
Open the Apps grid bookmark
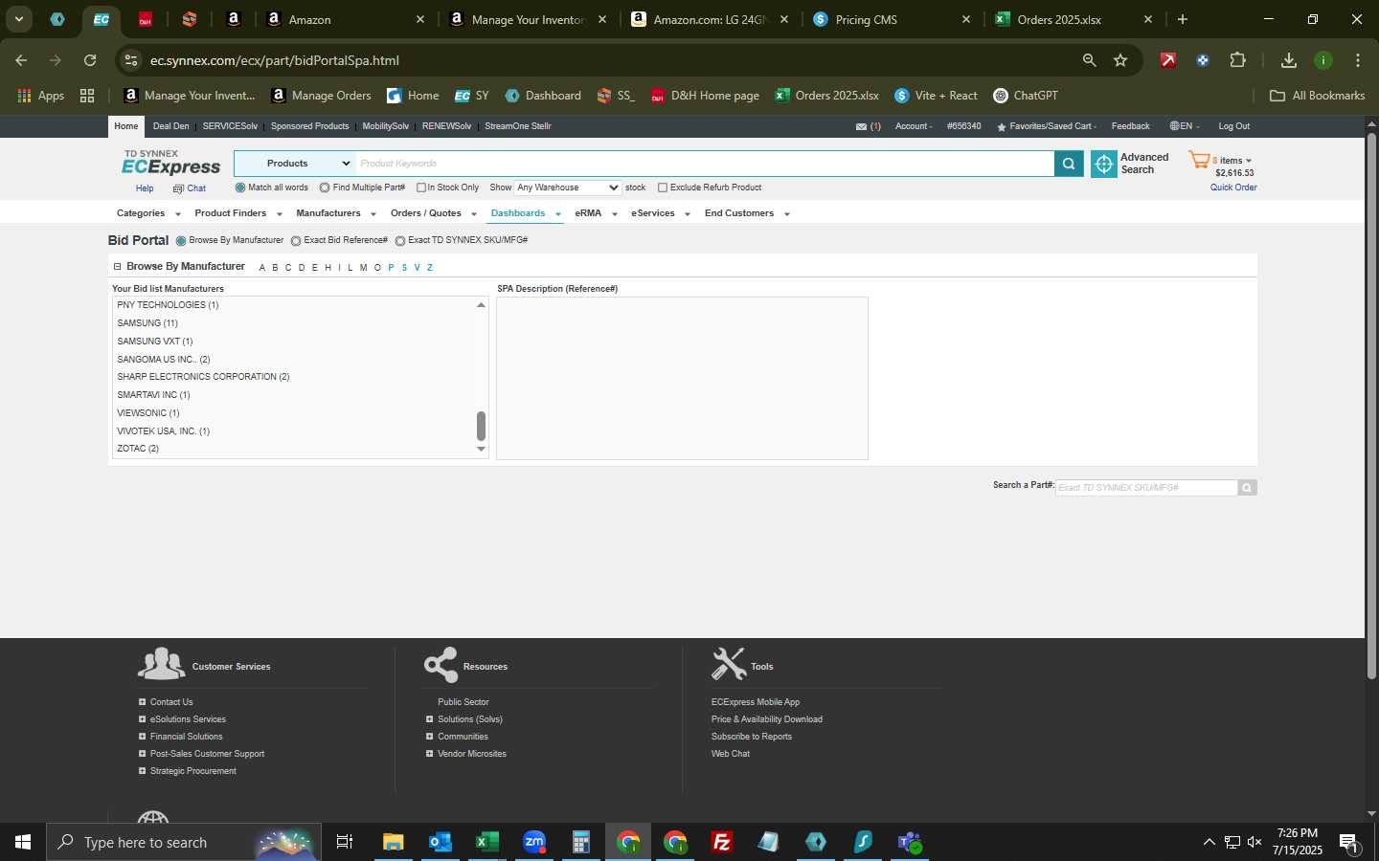pos(41,96)
